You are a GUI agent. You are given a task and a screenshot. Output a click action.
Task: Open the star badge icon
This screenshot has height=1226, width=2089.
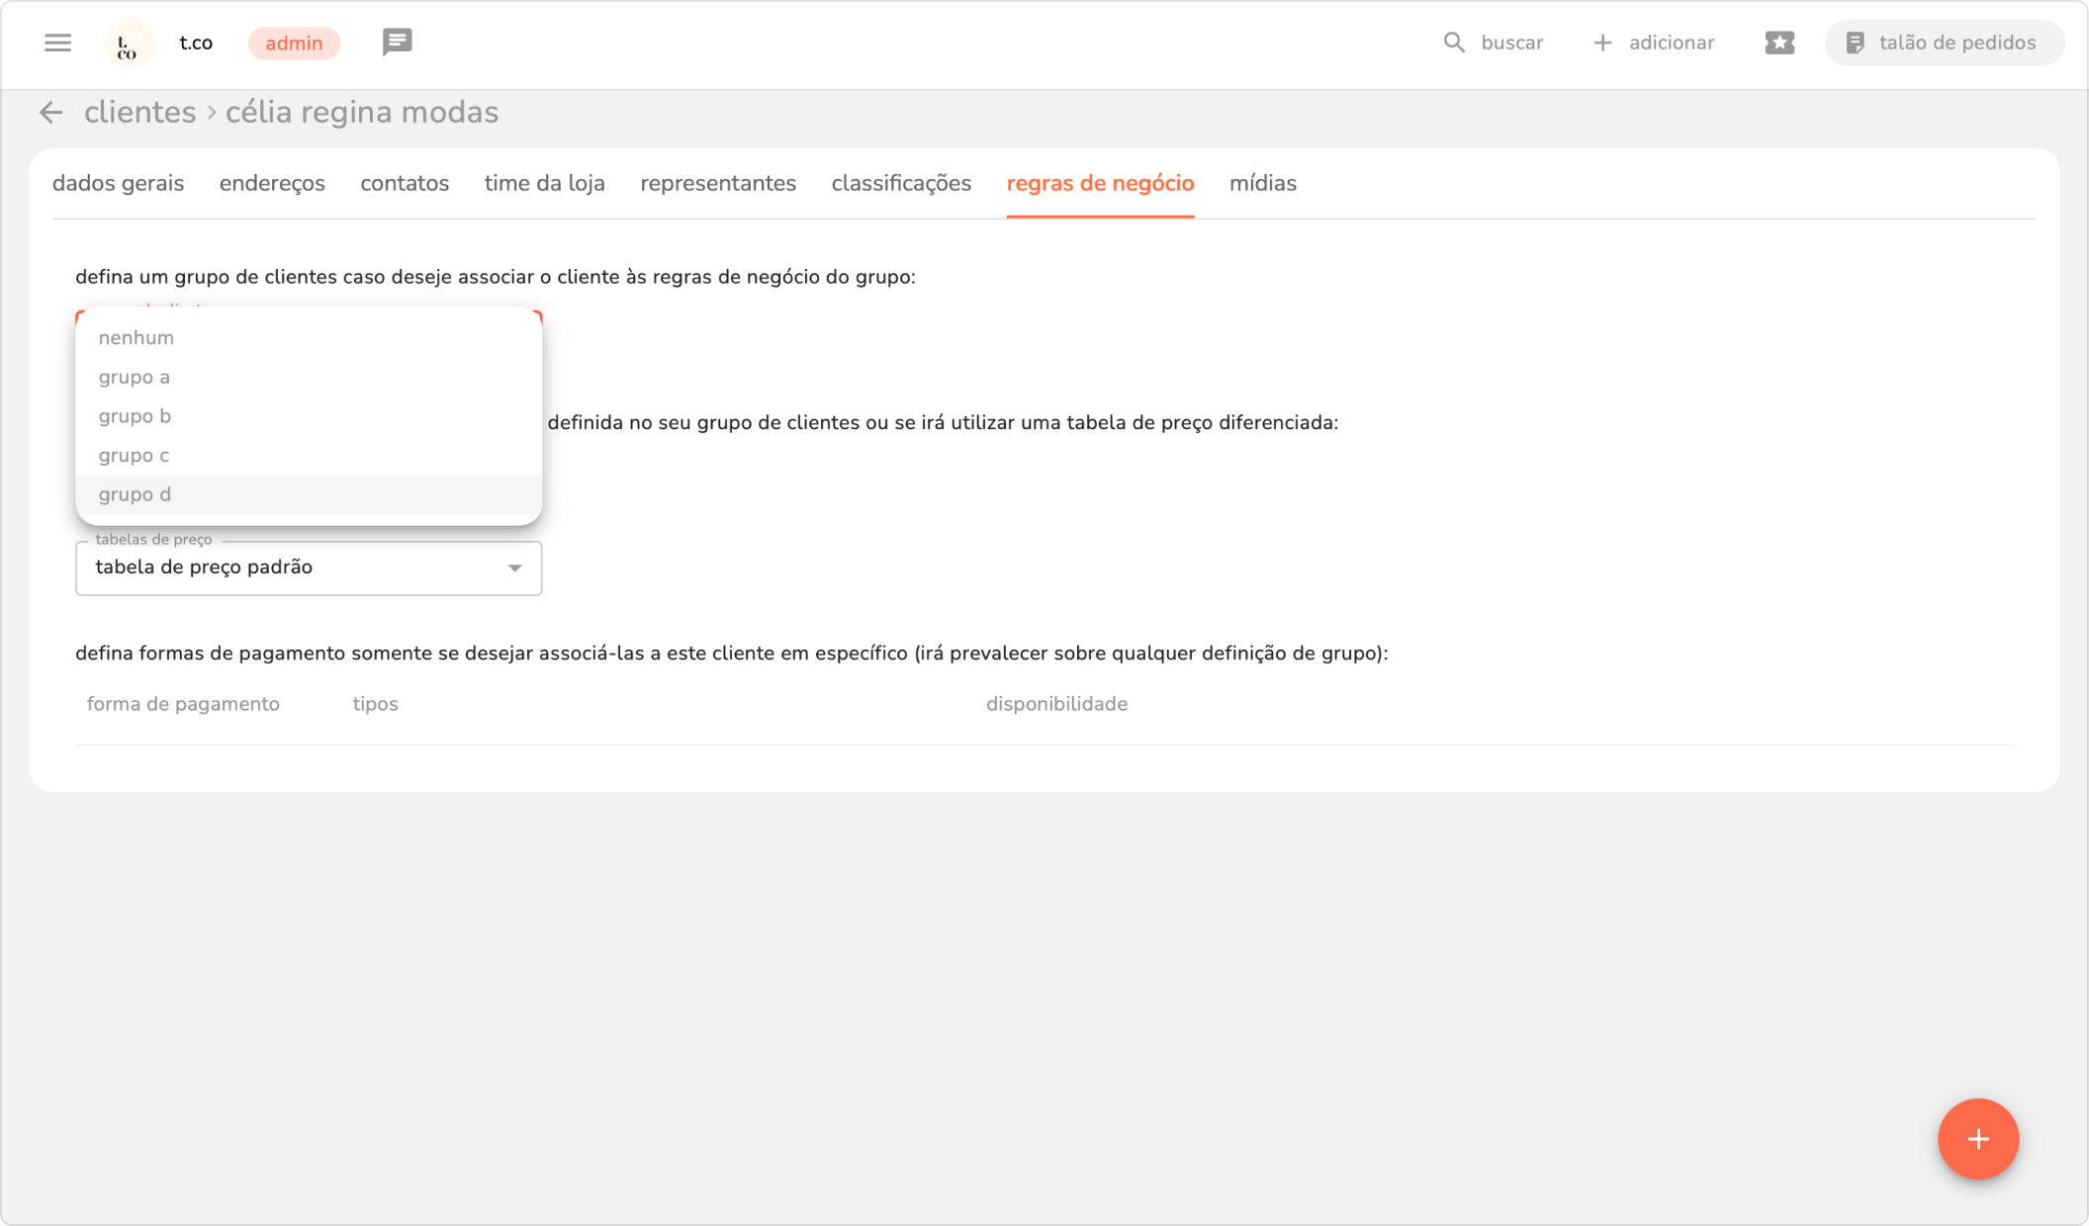[1778, 43]
